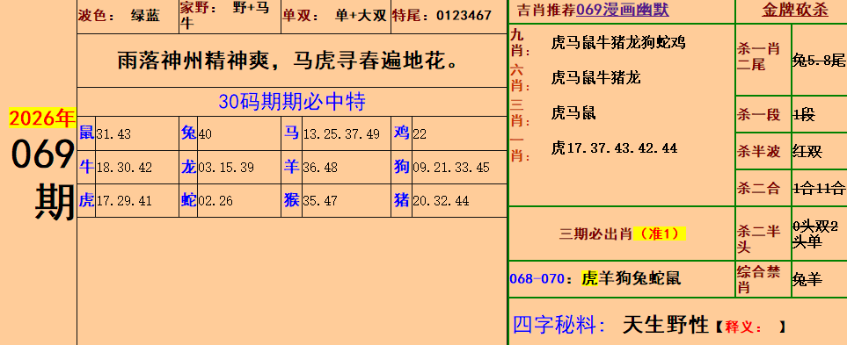This screenshot has height=345, width=847.
Task: Click the struck-through 1段 value
Action: pos(804,115)
